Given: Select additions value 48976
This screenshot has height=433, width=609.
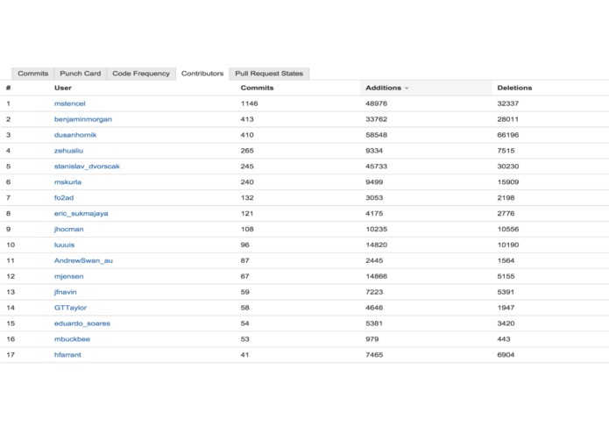Looking at the screenshot, I should tap(376, 103).
